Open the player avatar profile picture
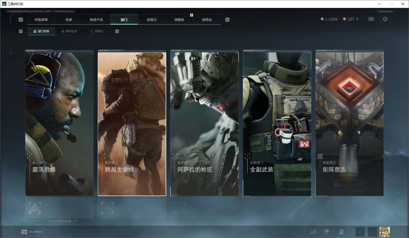The image size is (409, 238). tap(384, 232)
